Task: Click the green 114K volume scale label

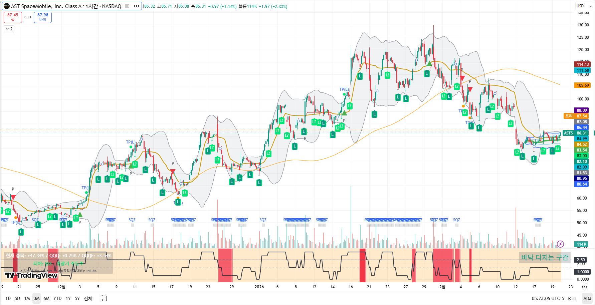Action: click(x=582, y=244)
